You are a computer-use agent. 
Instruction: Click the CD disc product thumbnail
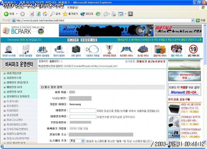click(x=174, y=122)
